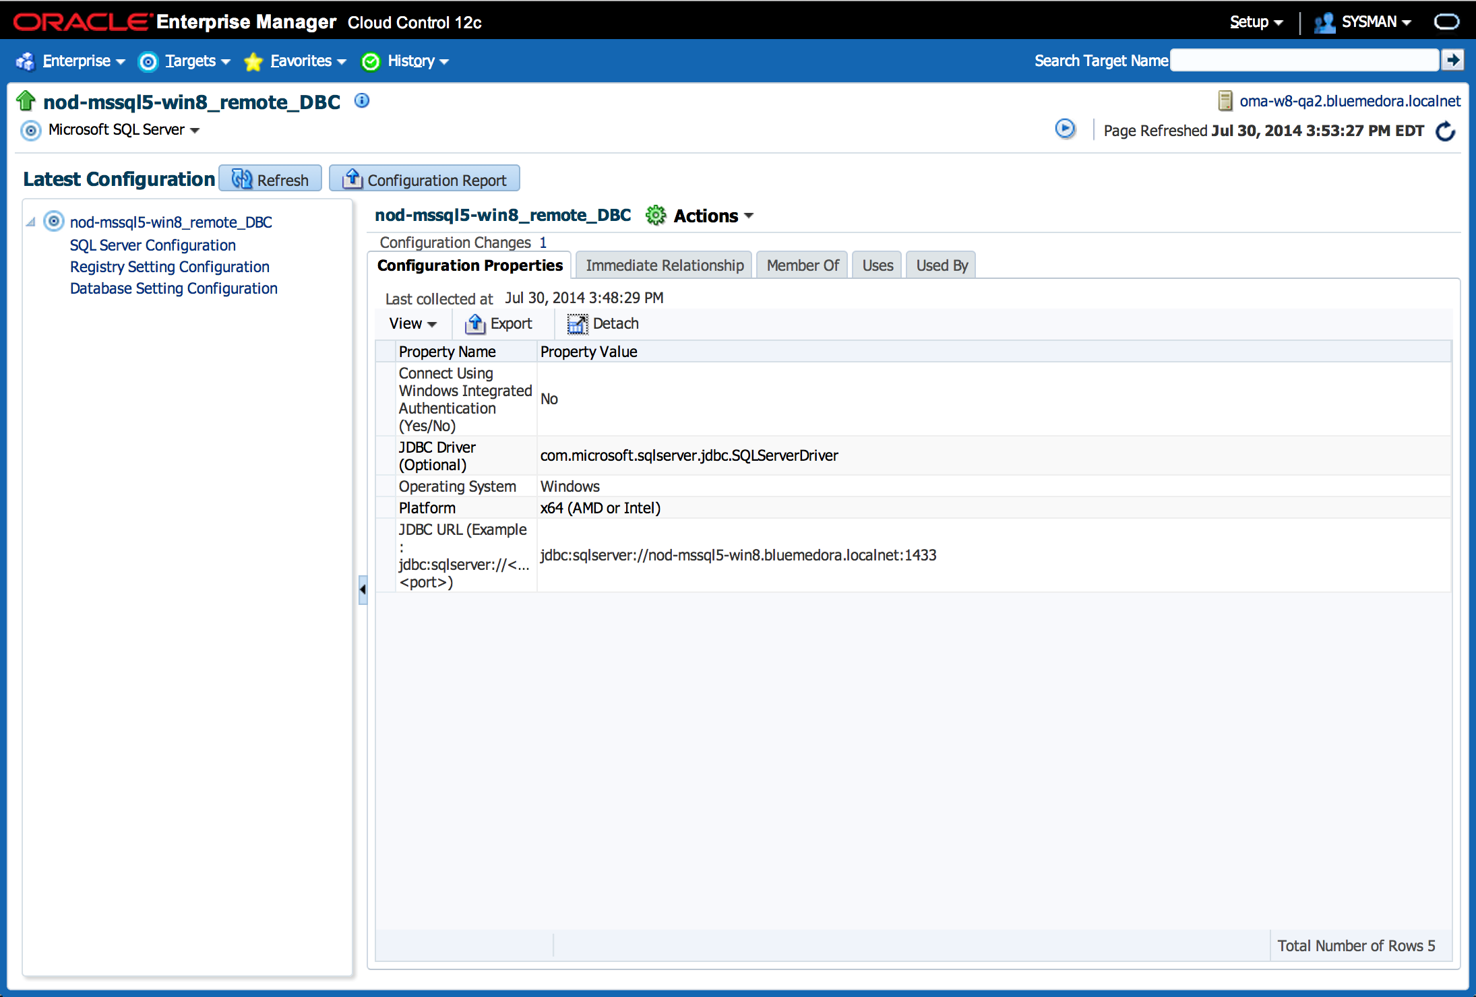Expand the View dropdown in configuration table
The image size is (1476, 997).
412,324
